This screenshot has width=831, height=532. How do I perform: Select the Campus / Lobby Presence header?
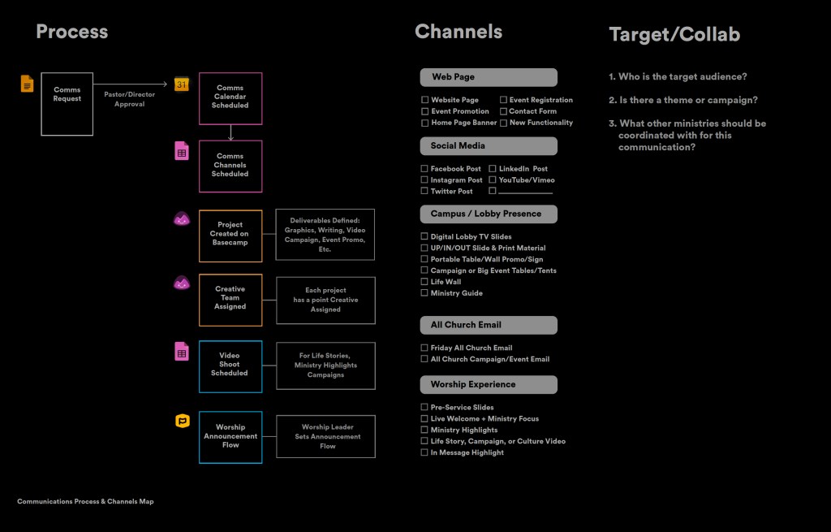(489, 214)
